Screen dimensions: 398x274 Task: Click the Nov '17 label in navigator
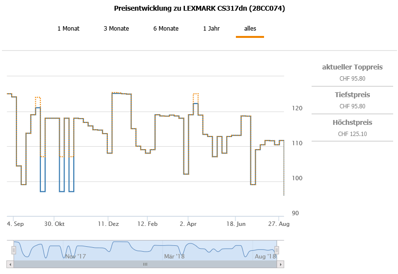coord(75,256)
